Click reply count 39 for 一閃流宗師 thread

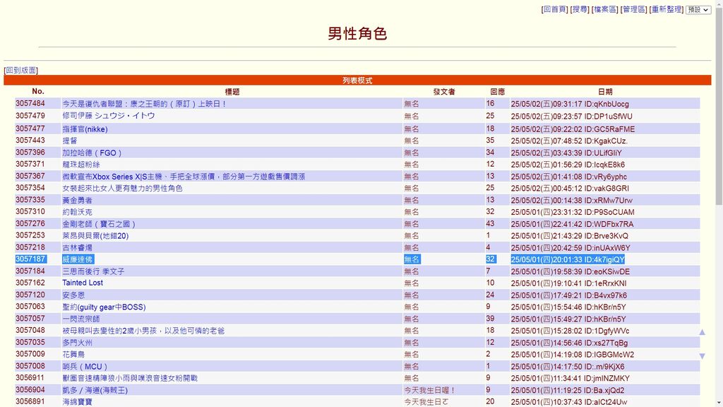pyautogui.click(x=490, y=319)
